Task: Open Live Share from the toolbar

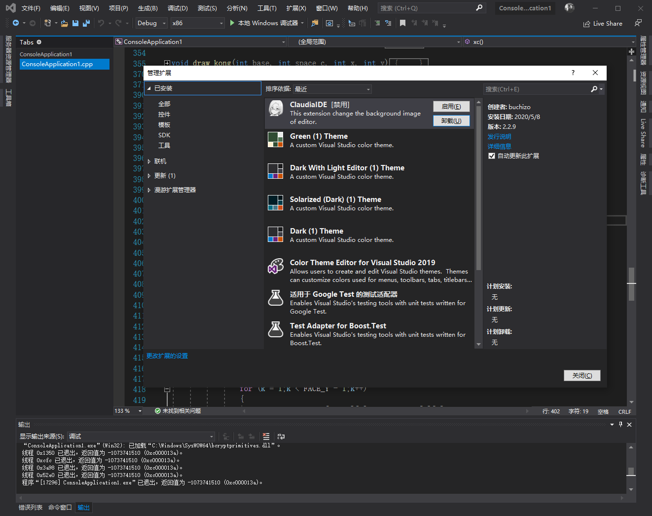Action: (x=603, y=24)
